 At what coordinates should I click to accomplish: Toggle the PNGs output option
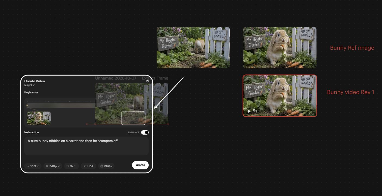pos(106,166)
